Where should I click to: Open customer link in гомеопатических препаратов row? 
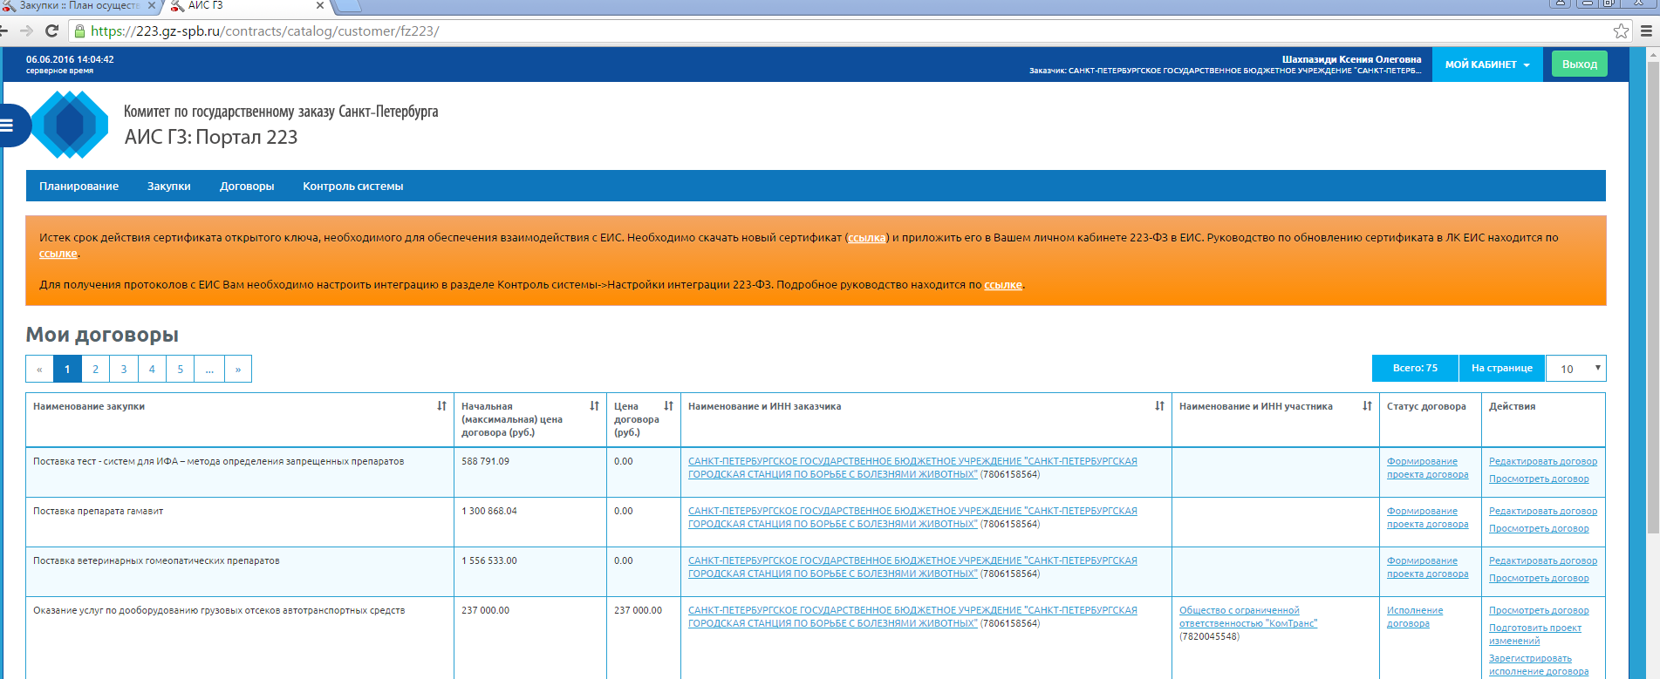pyautogui.click(x=912, y=567)
